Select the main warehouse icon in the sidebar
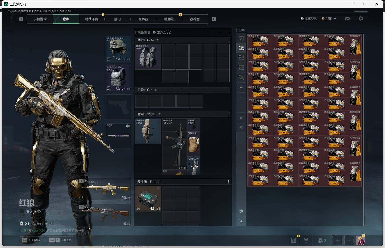385x248 pixels. coord(241,38)
